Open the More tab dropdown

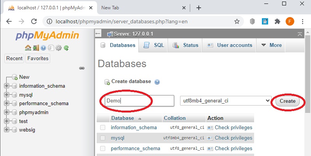(x=271, y=45)
